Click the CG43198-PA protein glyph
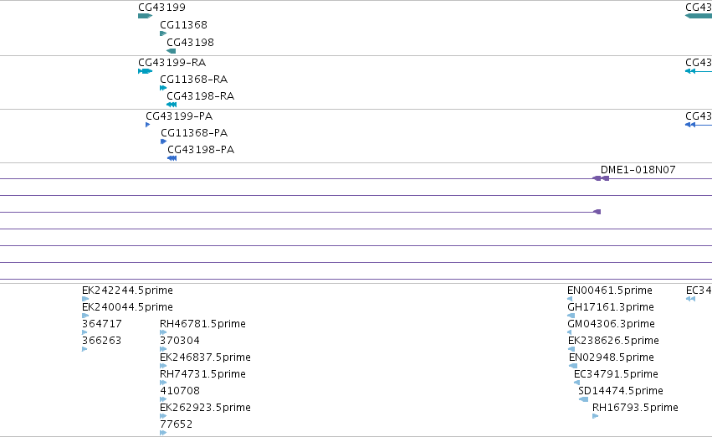This screenshot has width=712, height=437. [172, 158]
